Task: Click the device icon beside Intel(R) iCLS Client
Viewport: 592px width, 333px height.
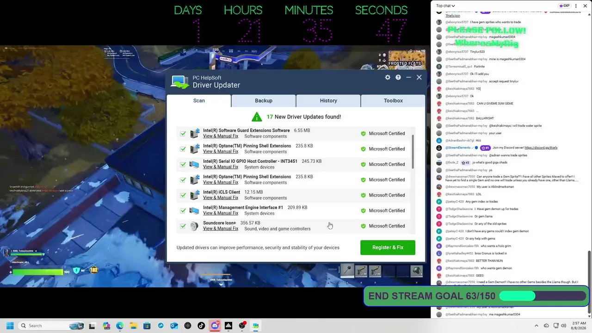Action: coord(194,195)
